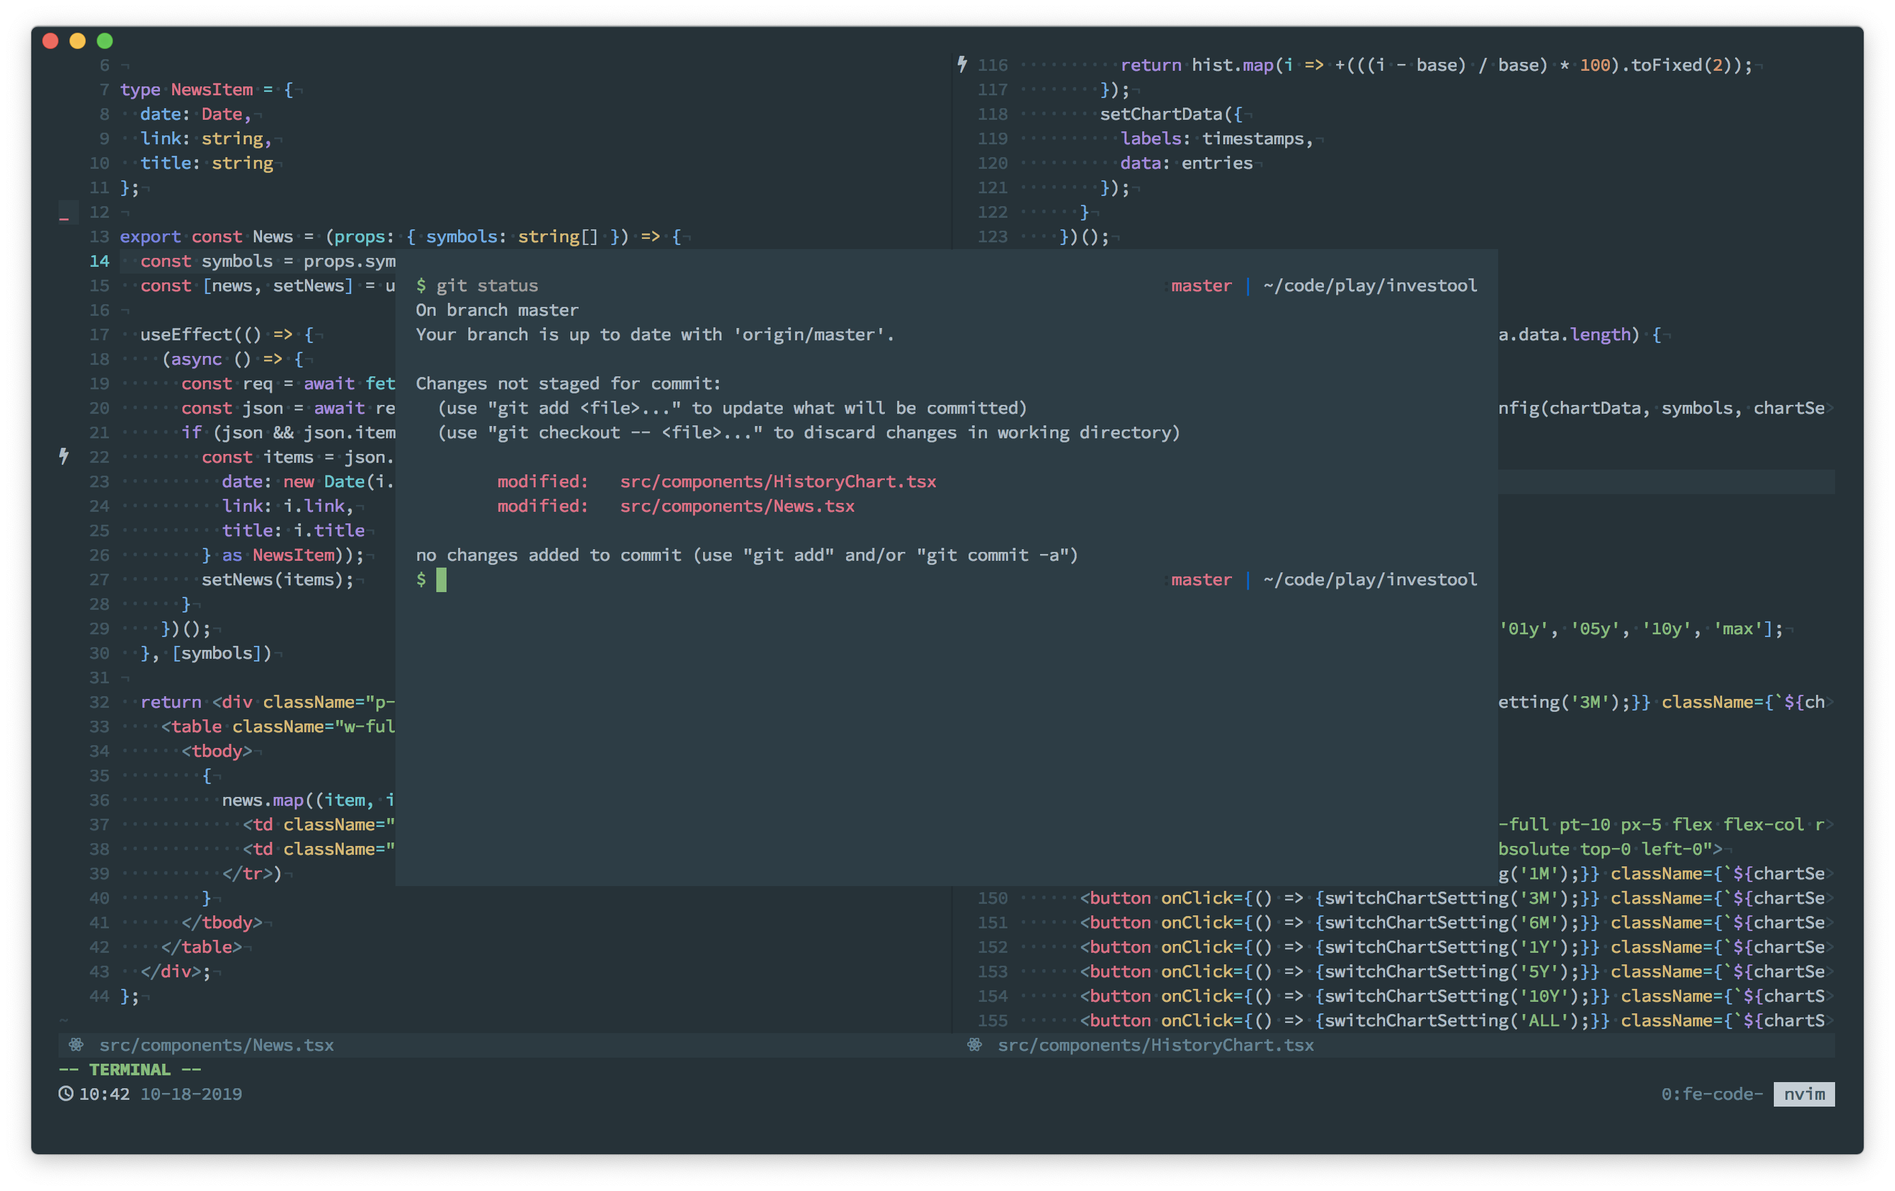Screen dimensions: 1895x1191
Task: Click the React icon beside src/components/HistoryChart.tsx
Action: 974,1045
